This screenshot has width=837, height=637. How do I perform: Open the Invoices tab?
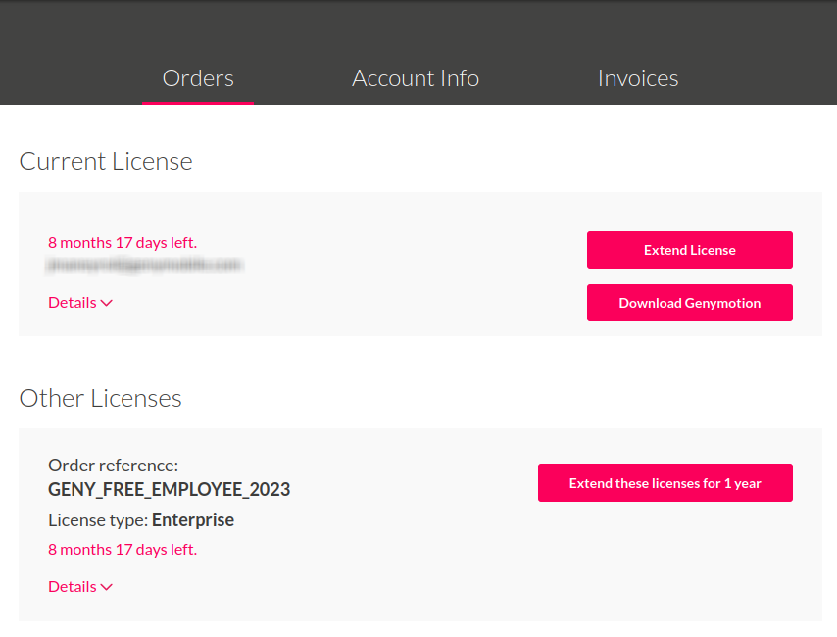(x=638, y=78)
